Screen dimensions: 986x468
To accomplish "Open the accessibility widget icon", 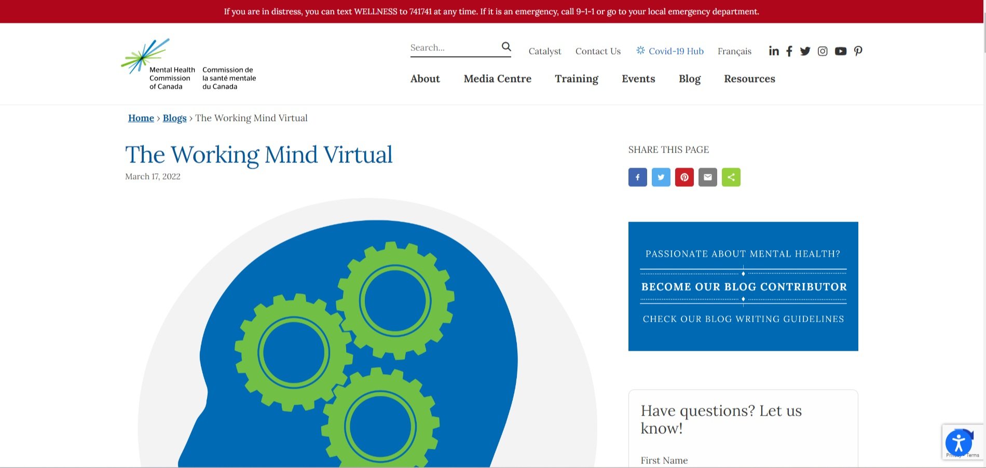I will pos(958,443).
